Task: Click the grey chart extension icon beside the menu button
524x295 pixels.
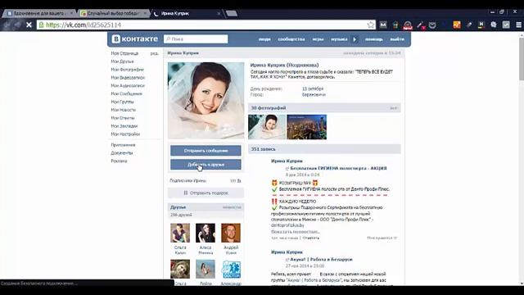Action: [x=506, y=25]
